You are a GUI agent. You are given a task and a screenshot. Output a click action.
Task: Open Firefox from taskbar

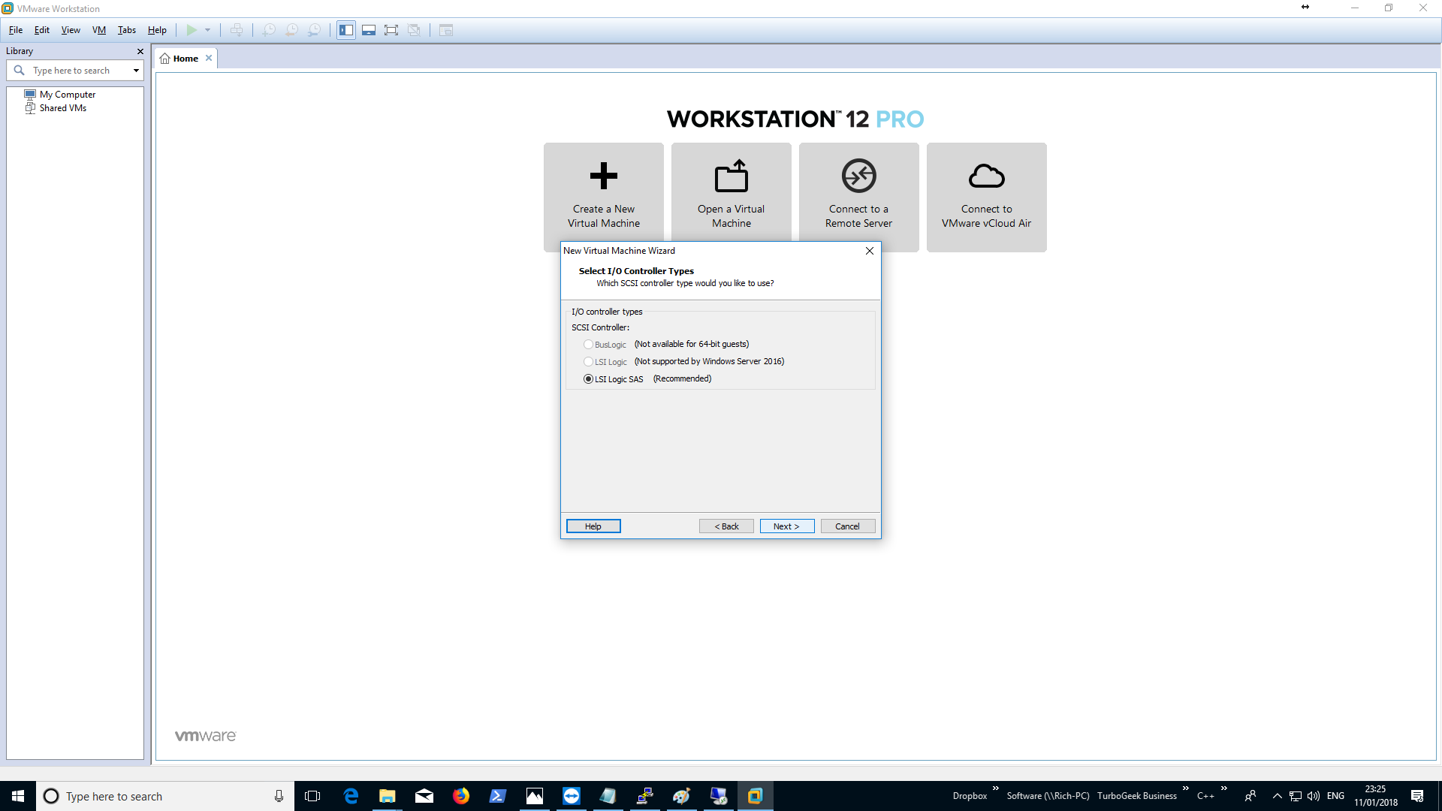click(461, 796)
